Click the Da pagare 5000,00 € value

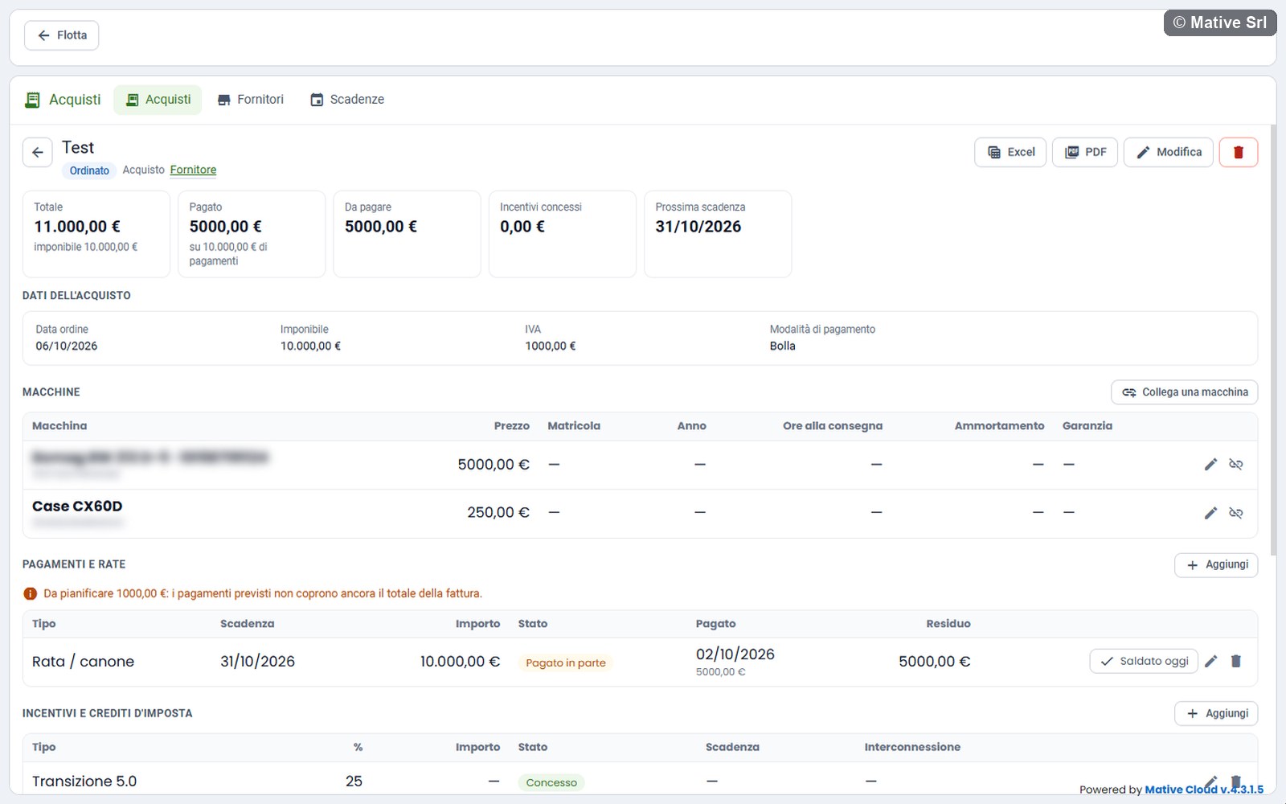pyautogui.click(x=381, y=227)
